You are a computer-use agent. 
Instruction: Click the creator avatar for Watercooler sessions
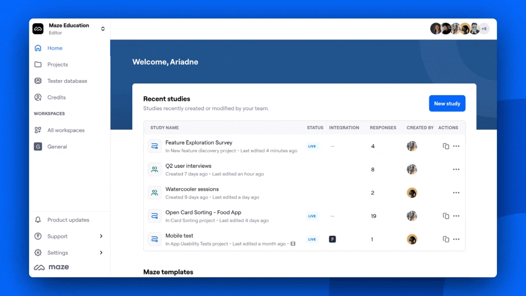click(x=412, y=193)
